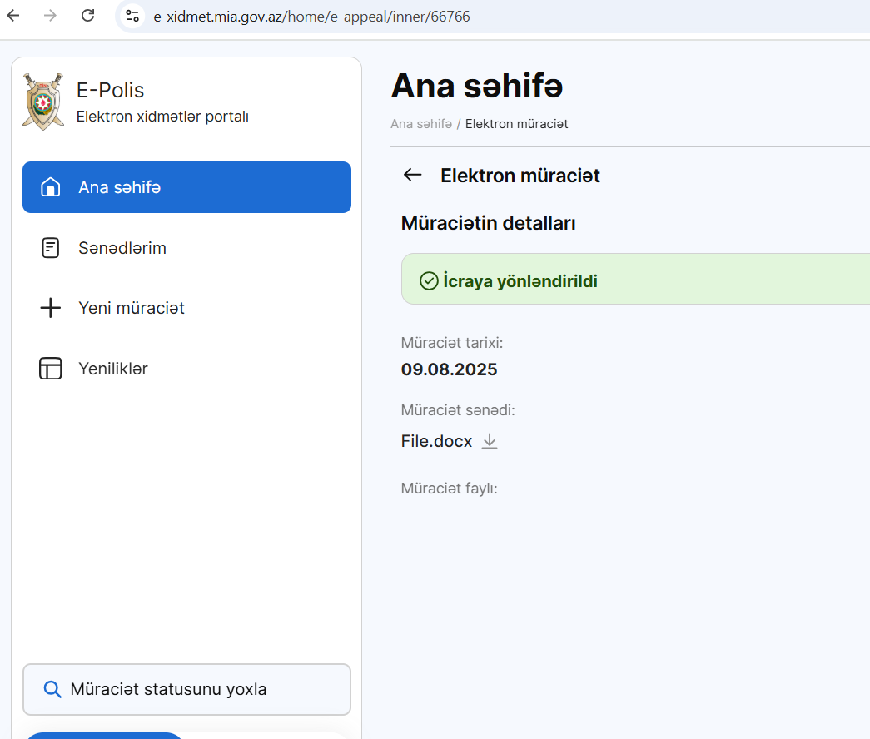
Task: Open Yeniliklər from the sidebar
Action: [x=112, y=369]
